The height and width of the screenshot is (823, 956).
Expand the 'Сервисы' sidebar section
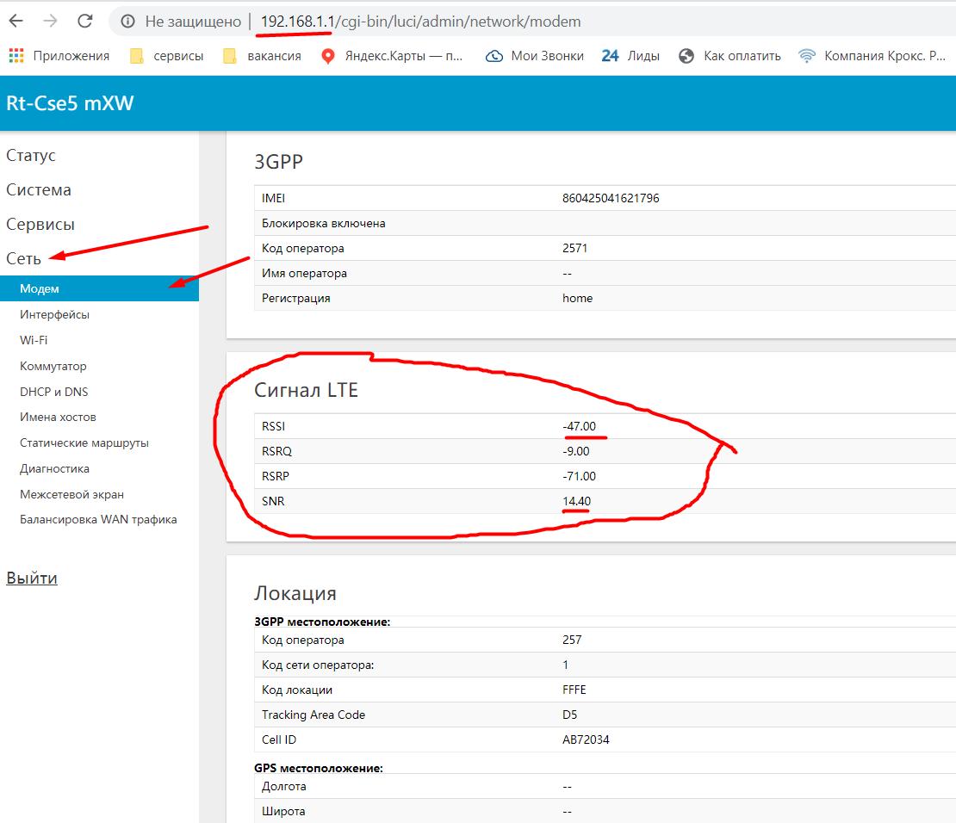click(x=40, y=225)
